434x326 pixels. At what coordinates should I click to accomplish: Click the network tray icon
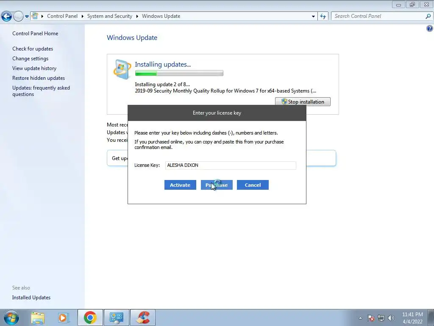[x=381, y=318]
